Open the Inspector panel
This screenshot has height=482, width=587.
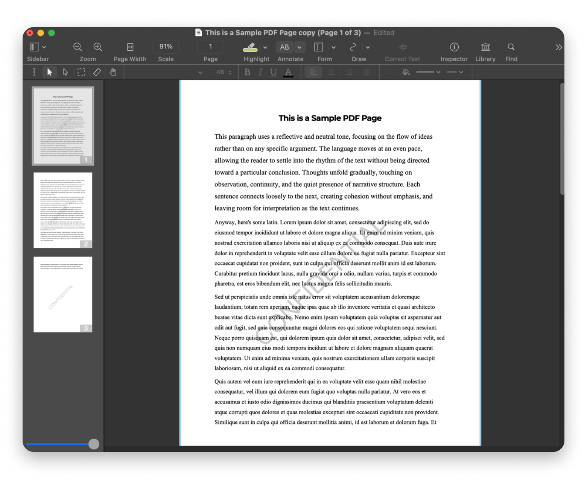[454, 47]
